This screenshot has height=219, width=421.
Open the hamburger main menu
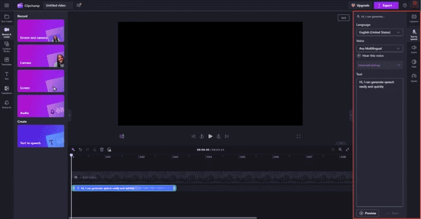(7, 5)
